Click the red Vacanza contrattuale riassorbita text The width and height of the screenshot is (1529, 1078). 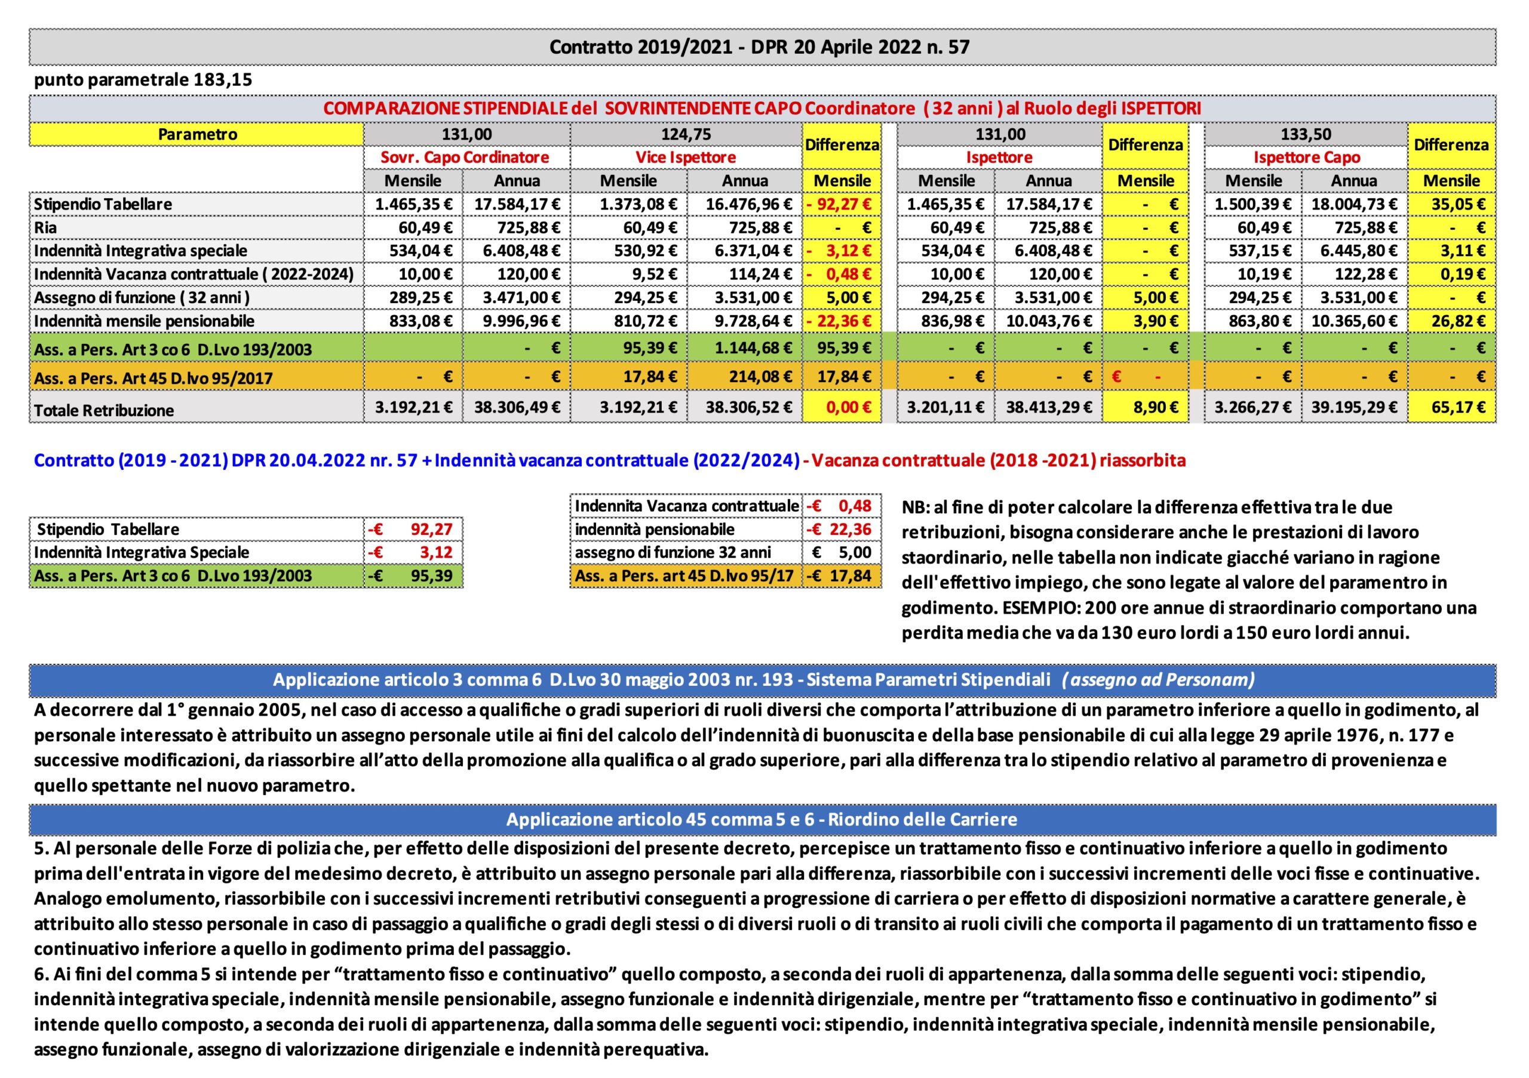click(x=998, y=460)
